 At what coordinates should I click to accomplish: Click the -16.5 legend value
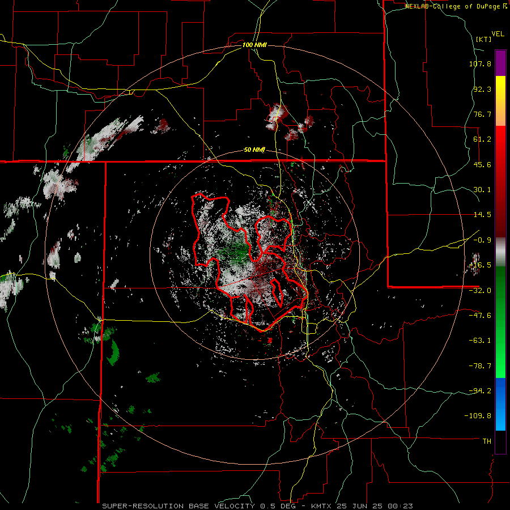480,265
